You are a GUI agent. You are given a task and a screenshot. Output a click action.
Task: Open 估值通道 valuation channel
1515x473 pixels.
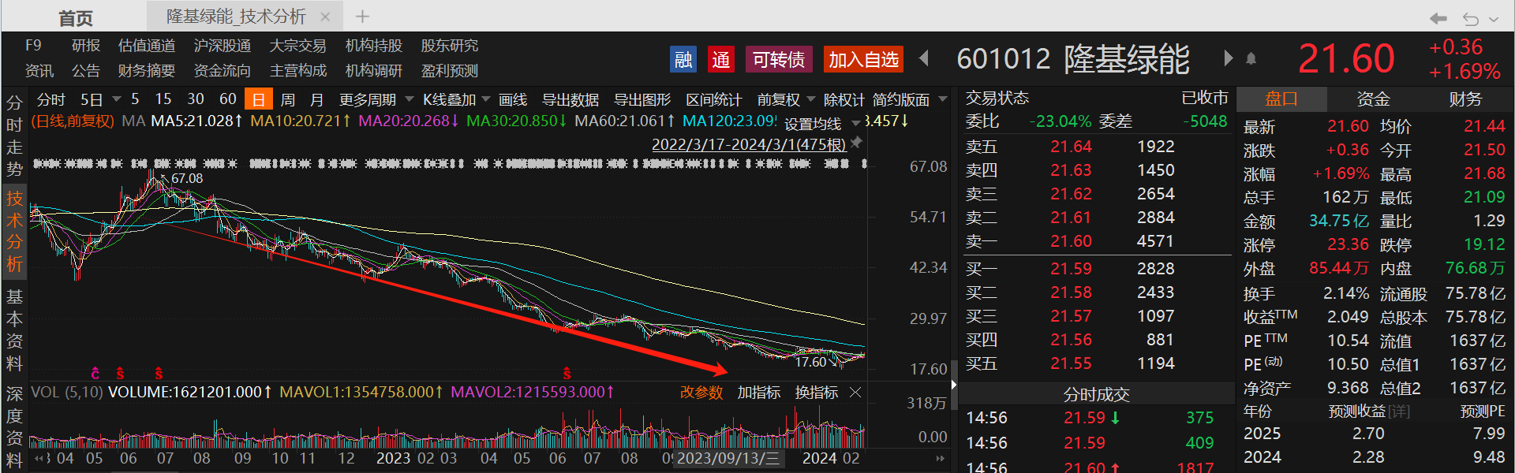point(147,46)
